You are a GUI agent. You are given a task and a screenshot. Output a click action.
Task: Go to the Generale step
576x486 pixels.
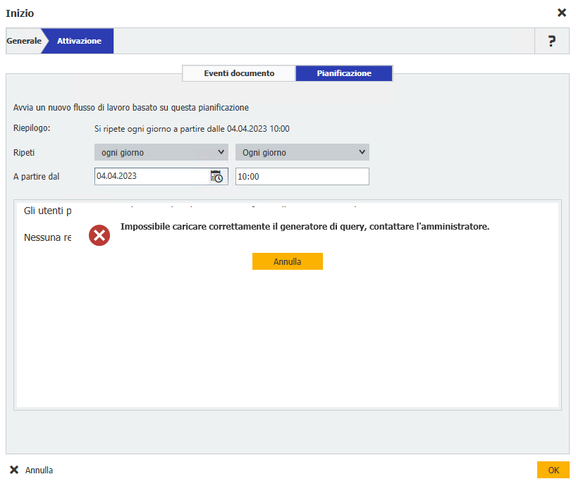pyautogui.click(x=24, y=41)
